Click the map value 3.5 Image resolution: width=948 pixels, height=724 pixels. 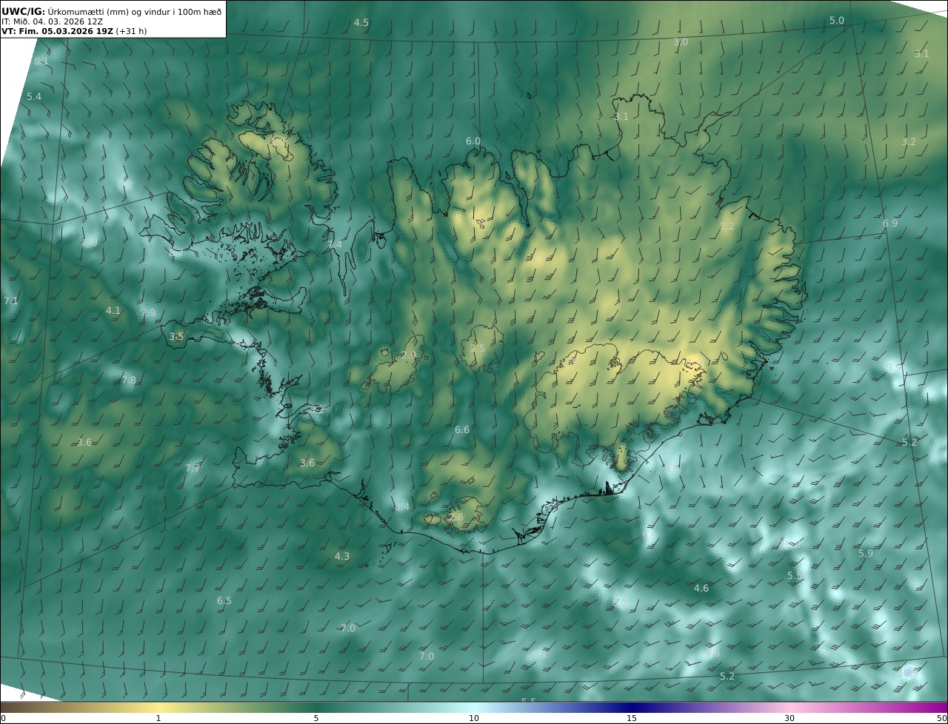176,337
